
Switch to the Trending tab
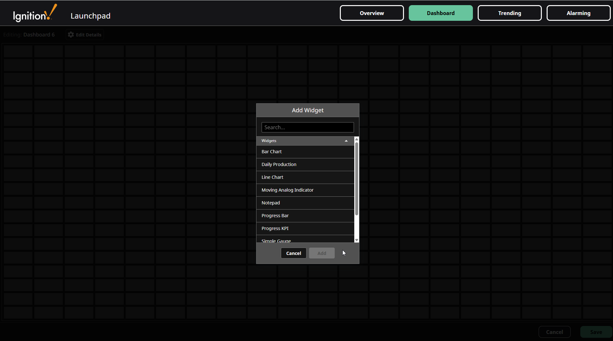tap(509, 13)
